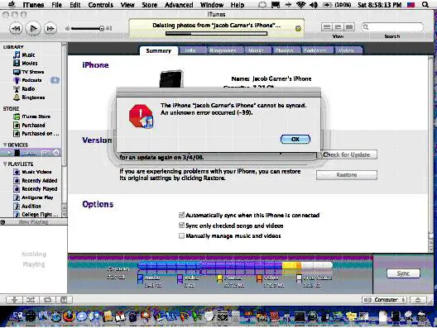Collapse the PLAYLISTS section
Screen dimensions: 437x328
point(5,164)
